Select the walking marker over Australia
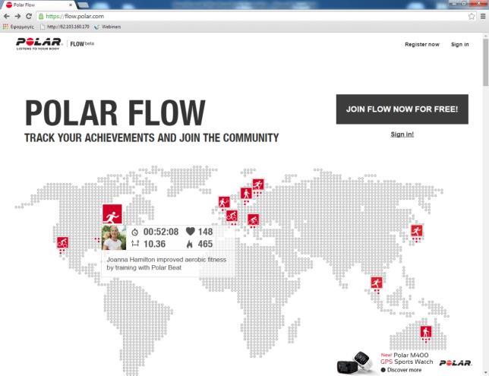 pos(426,332)
